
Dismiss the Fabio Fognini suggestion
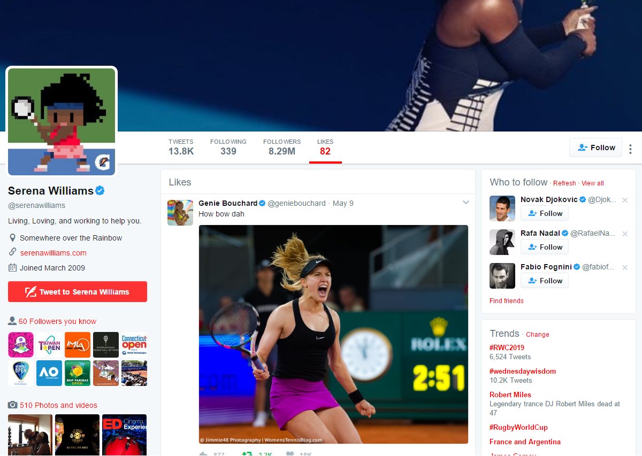point(625,267)
